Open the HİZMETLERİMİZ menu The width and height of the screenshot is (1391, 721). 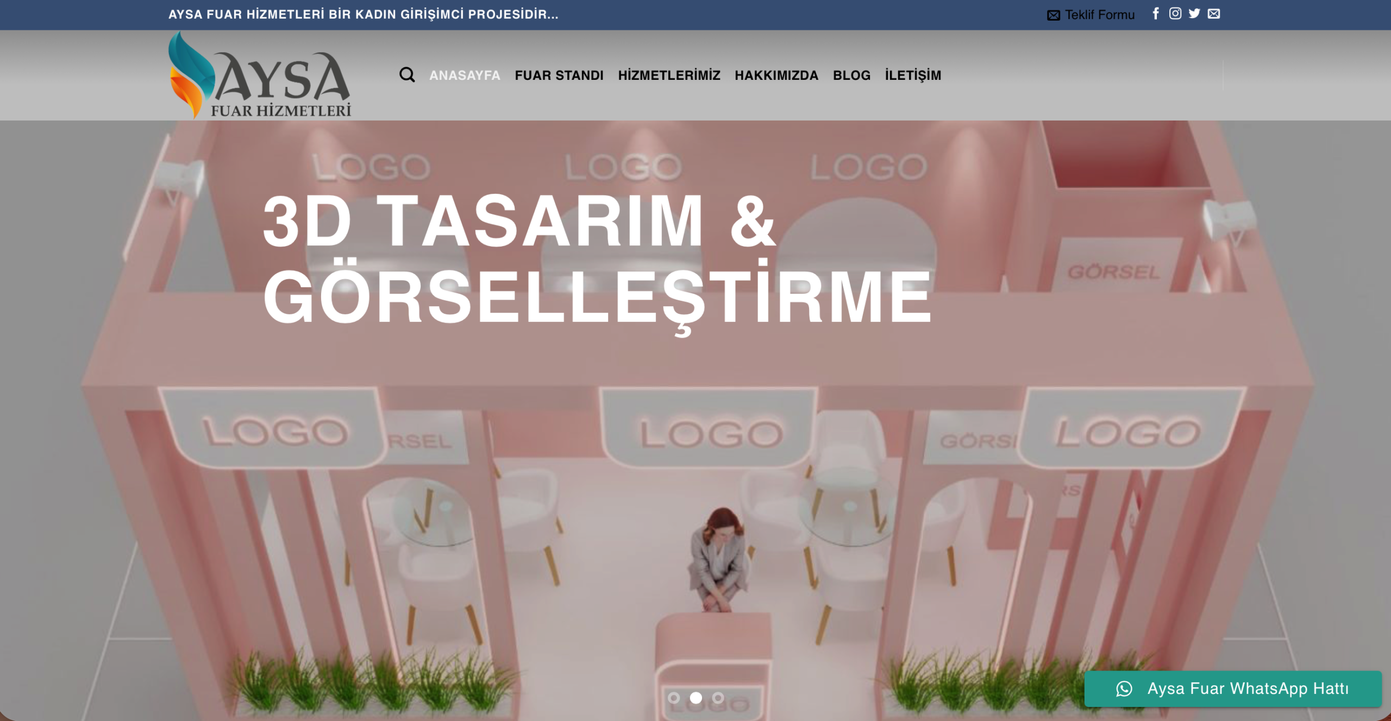669,75
